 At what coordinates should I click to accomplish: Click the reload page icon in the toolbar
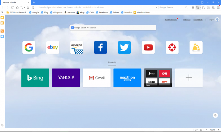pyautogui.click(x=12, y=8)
